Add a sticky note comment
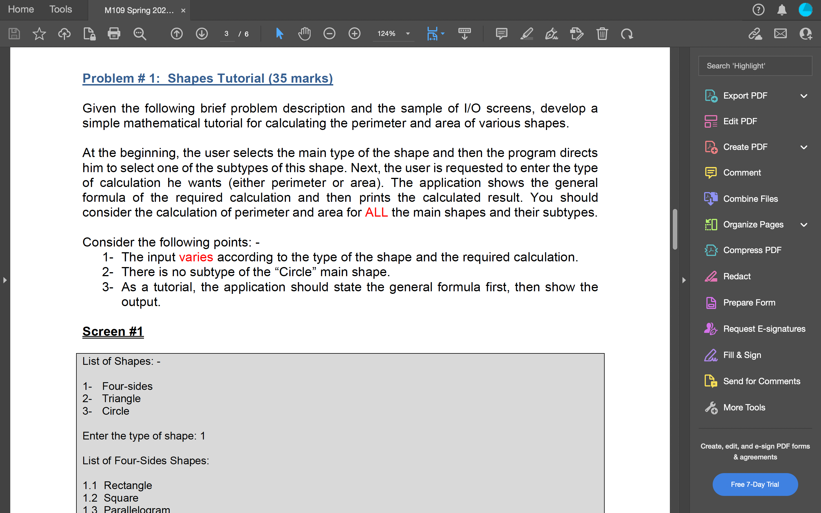This screenshot has height=513, width=821. click(501, 34)
